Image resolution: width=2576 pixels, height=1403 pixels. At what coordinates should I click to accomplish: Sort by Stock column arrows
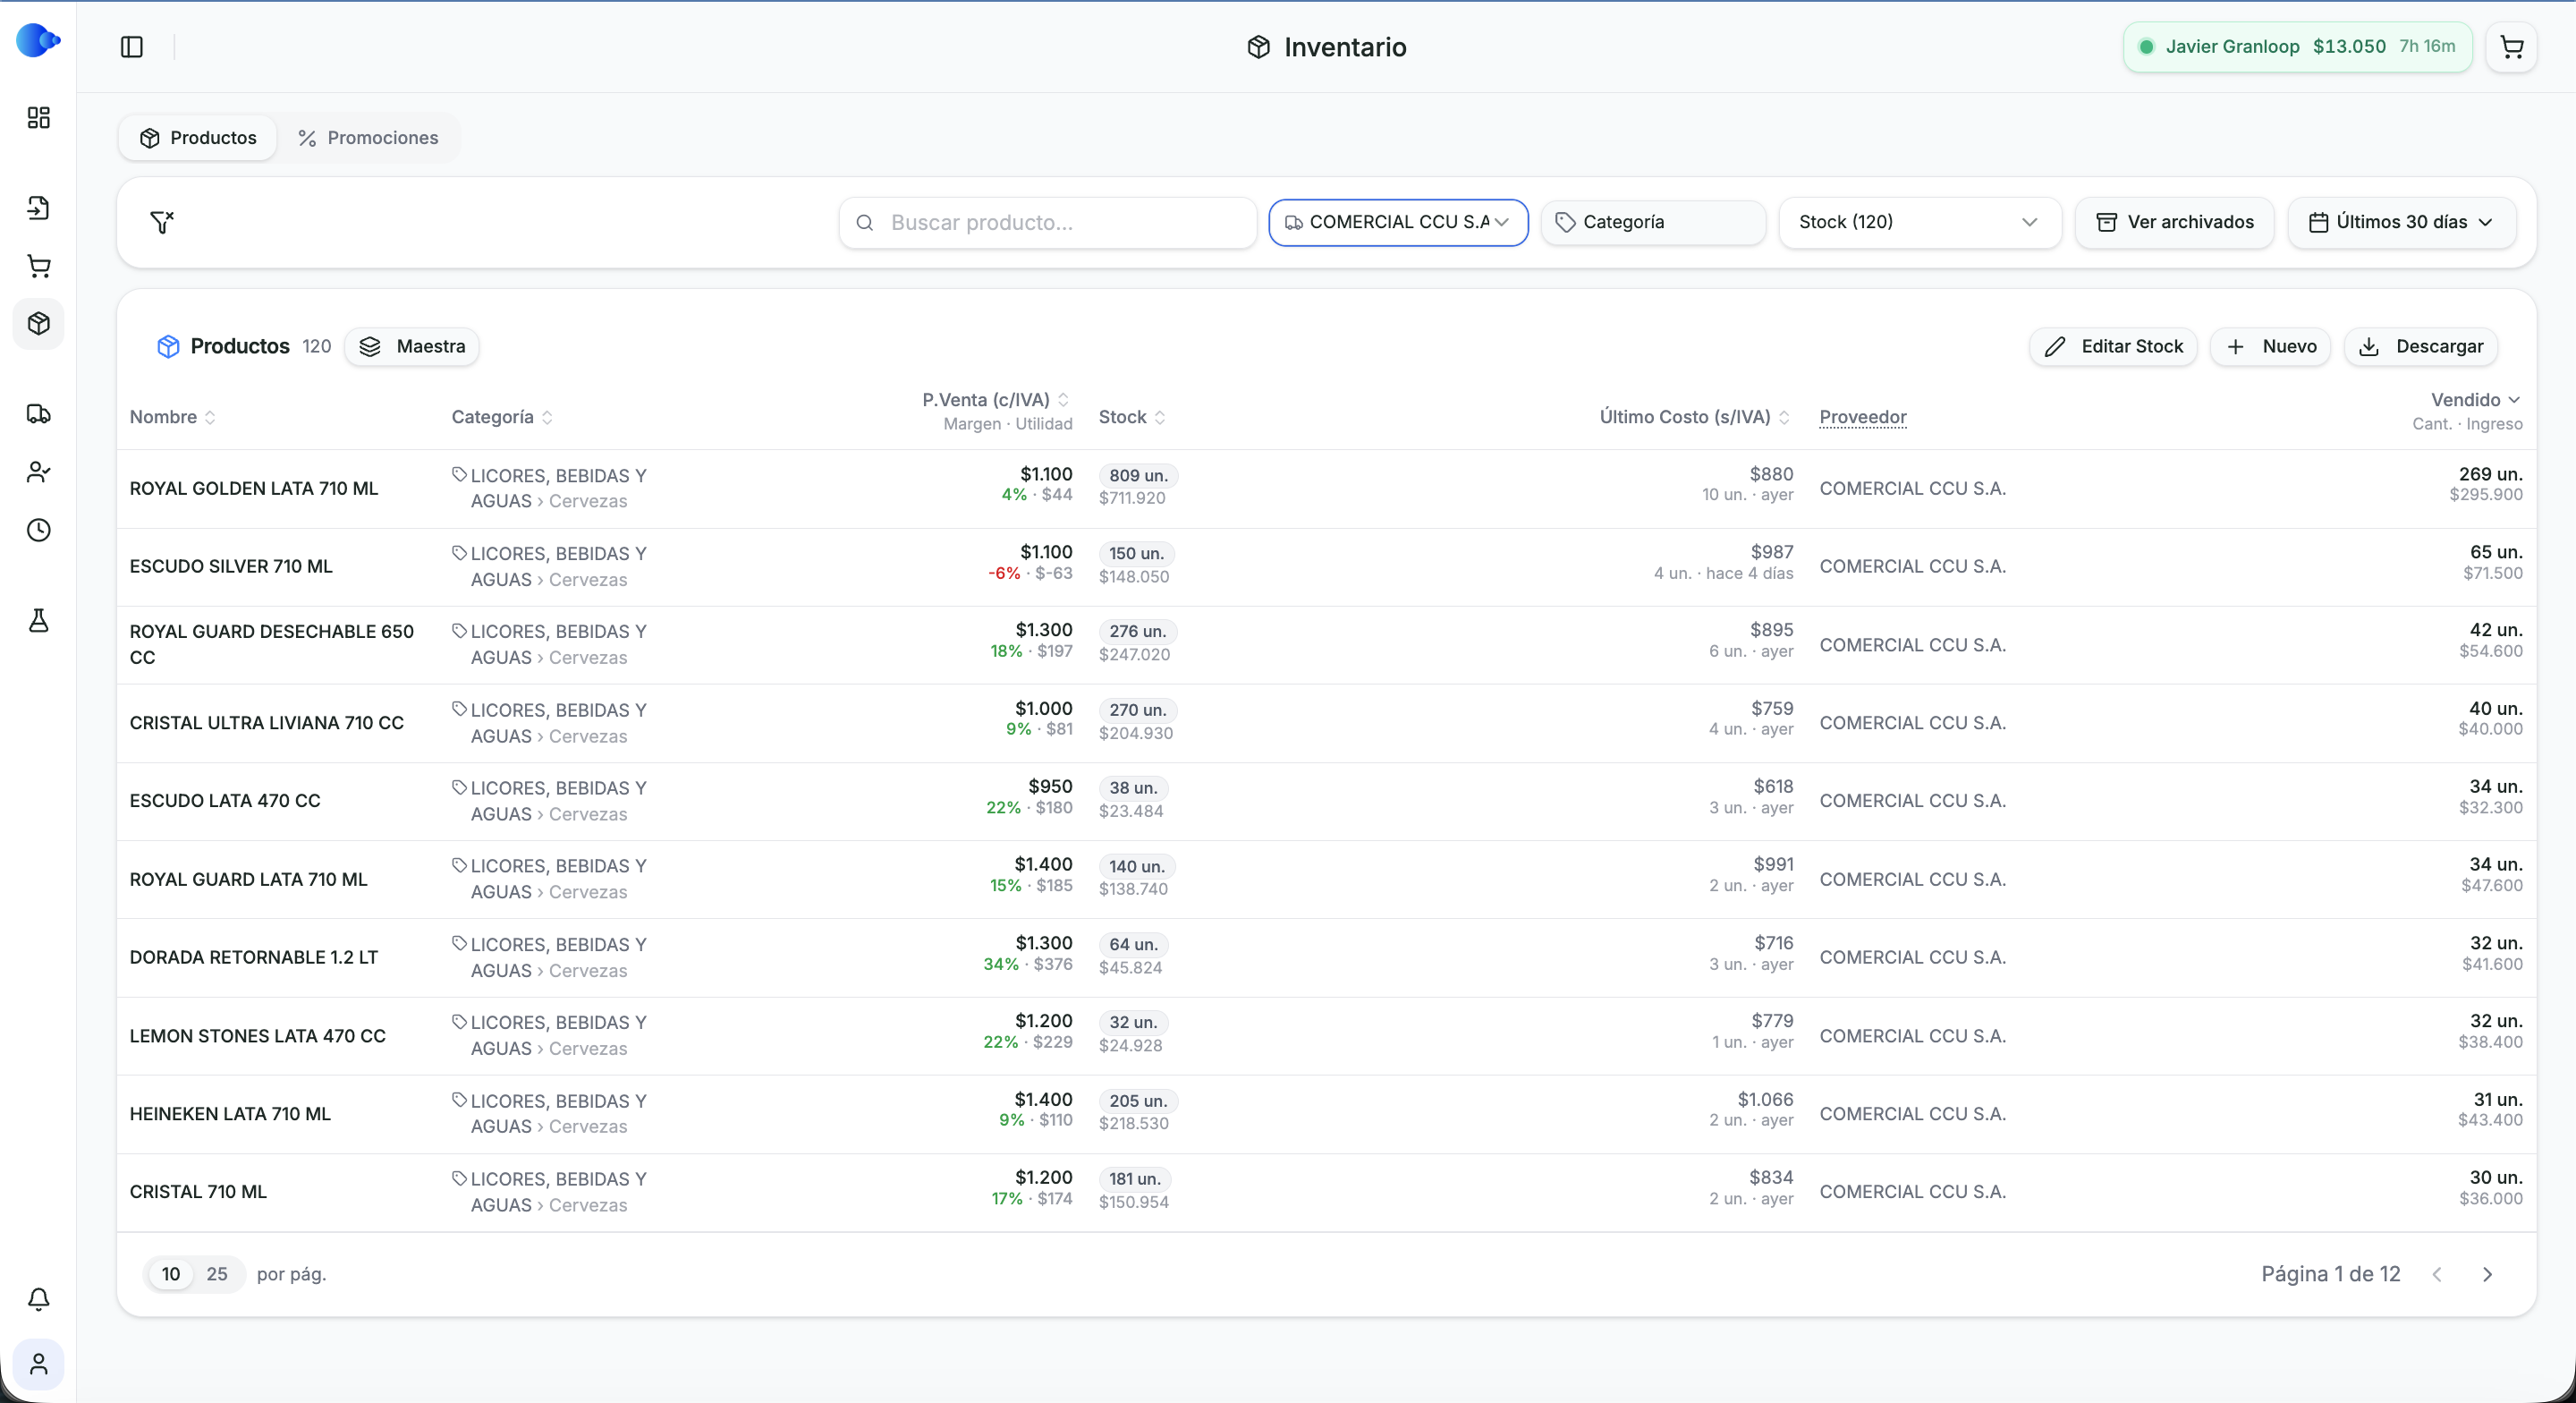pos(1160,417)
